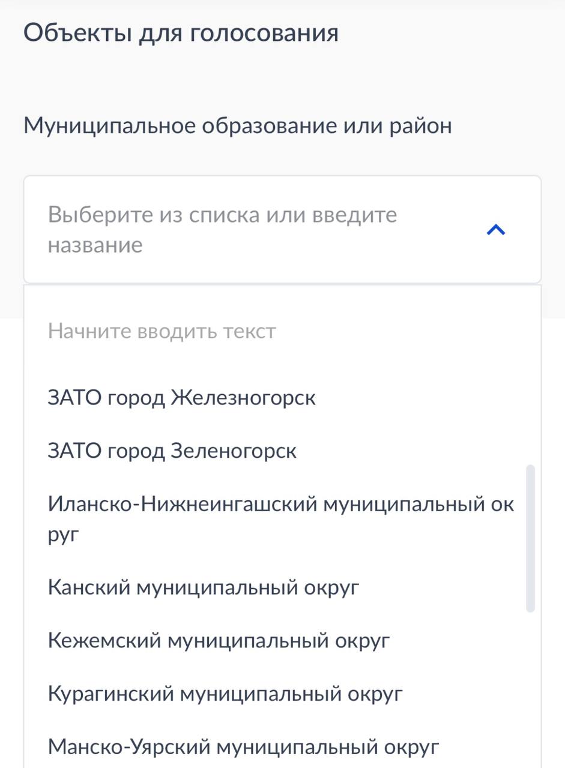Screen dimensions: 565x768
Task: Click the Кежемский district list item
Action: pyautogui.click(x=219, y=641)
